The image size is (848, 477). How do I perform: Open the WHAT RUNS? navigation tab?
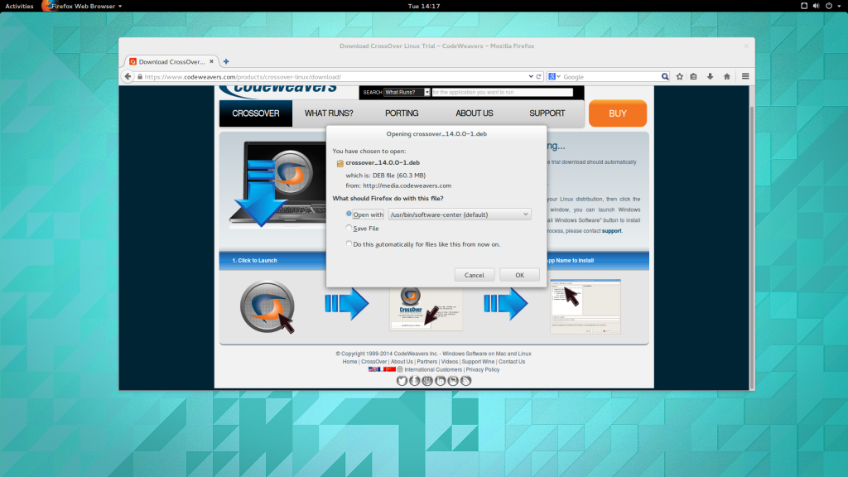coord(329,113)
